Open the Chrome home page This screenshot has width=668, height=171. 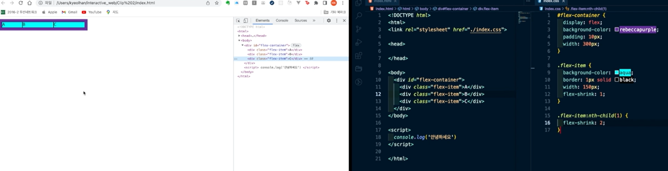[x=29, y=3]
